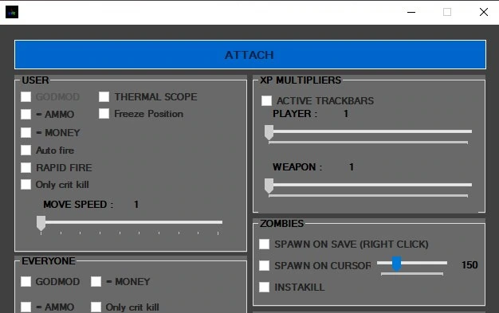Click the MOVE SPEED slider thumb
Screen dimensions: 499x313
[x=41, y=223]
